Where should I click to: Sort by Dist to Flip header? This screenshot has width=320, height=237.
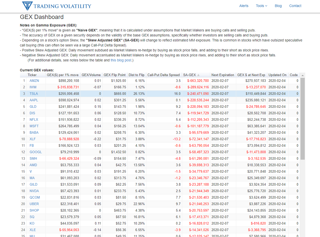click(137, 75)
